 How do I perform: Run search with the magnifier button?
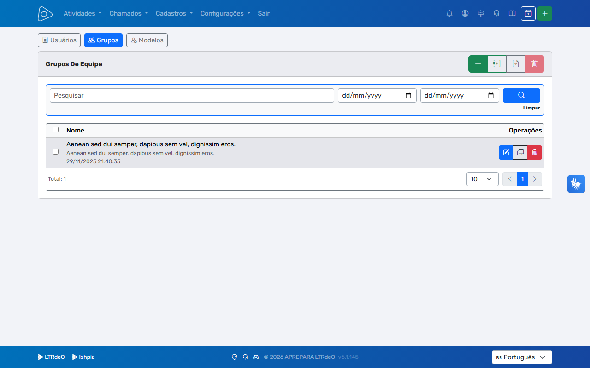click(521, 95)
